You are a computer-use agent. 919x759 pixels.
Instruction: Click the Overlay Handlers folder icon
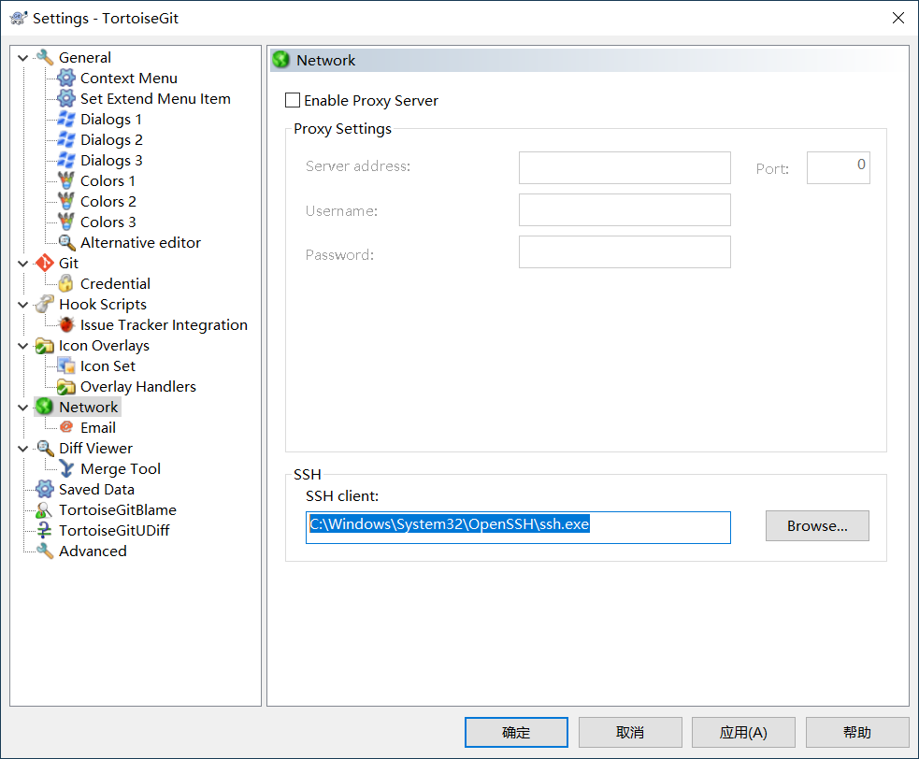point(66,386)
